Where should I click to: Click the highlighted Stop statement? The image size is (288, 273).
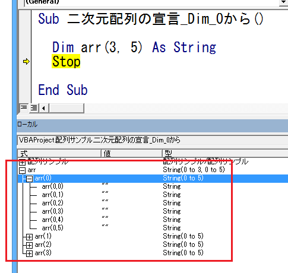[x=66, y=62]
